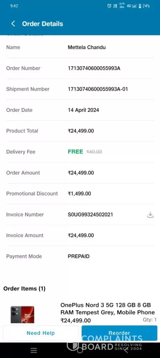Tap the battery indicator showing 24%
The width and height of the screenshot is (160, 358).
144,6
